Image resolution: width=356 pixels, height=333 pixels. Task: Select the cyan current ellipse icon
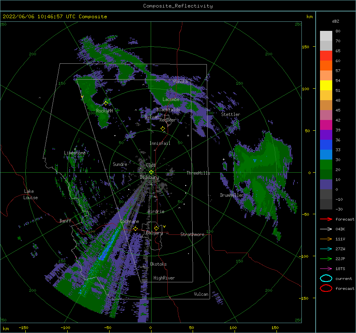click(326, 278)
